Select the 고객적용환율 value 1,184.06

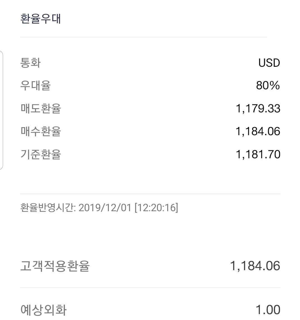(x=255, y=266)
